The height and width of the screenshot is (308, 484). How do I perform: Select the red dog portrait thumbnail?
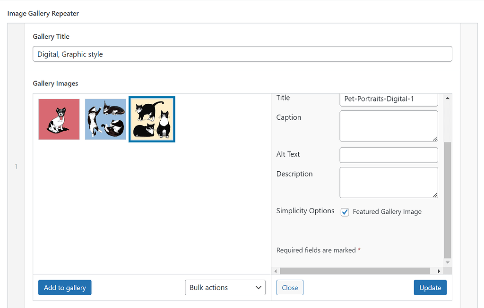59,119
